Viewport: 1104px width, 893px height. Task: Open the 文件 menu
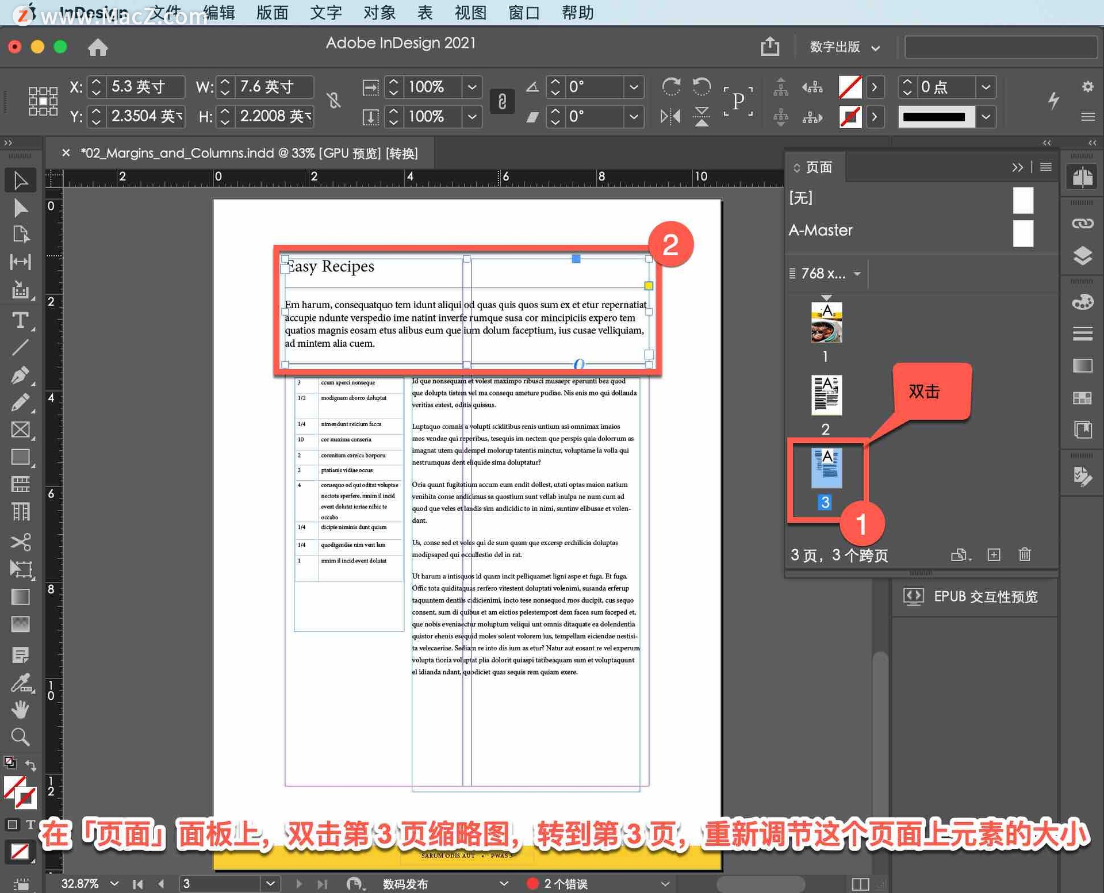click(164, 12)
